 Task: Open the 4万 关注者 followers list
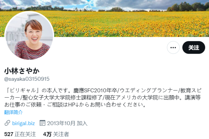tap(56, 134)
